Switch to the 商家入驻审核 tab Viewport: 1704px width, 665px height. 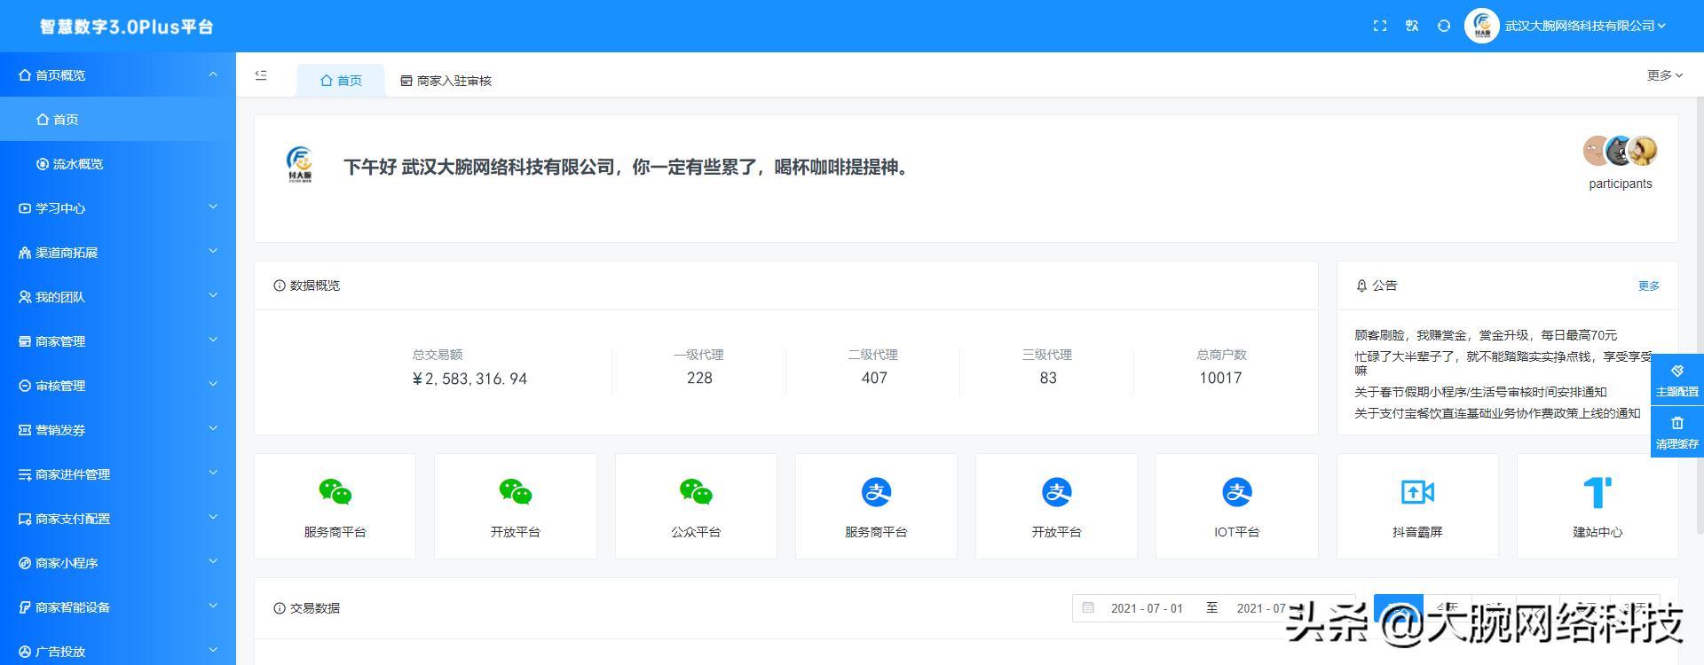point(446,81)
